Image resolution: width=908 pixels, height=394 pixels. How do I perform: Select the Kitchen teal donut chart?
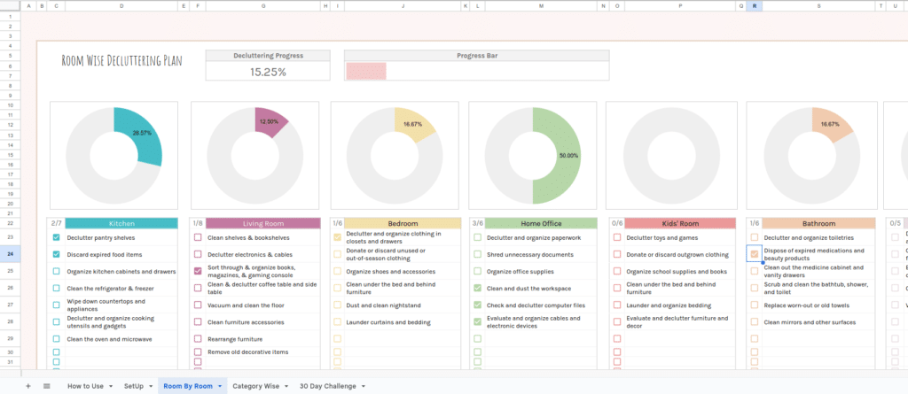tap(113, 155)
